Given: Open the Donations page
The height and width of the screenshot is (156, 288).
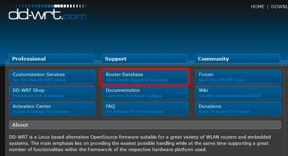Looking at the screenshot, I should pos(238,108).
